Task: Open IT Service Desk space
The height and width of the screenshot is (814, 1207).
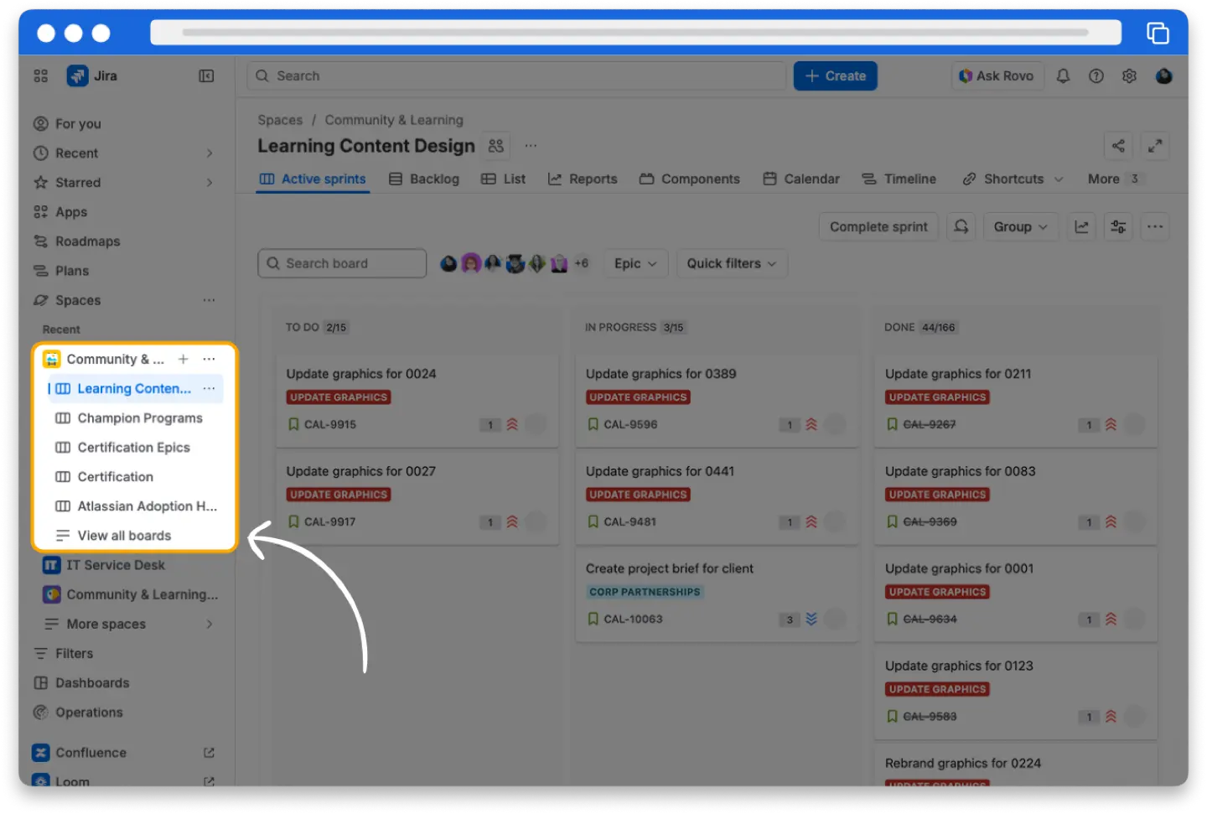Action: pos(116,566)
